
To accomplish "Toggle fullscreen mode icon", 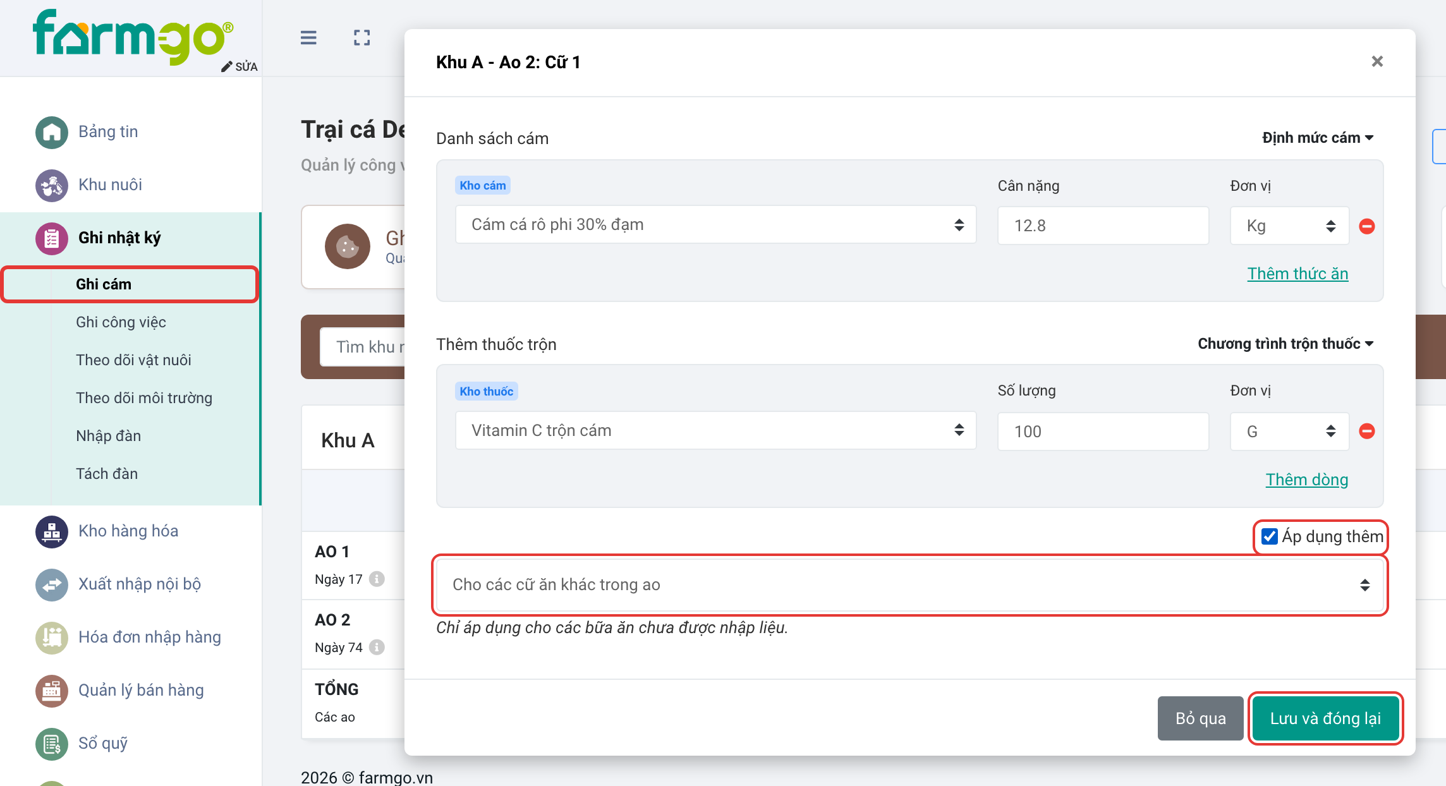I will 361,38.
